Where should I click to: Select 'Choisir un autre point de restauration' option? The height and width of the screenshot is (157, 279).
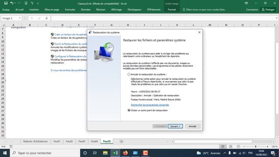tap(129, 110)
